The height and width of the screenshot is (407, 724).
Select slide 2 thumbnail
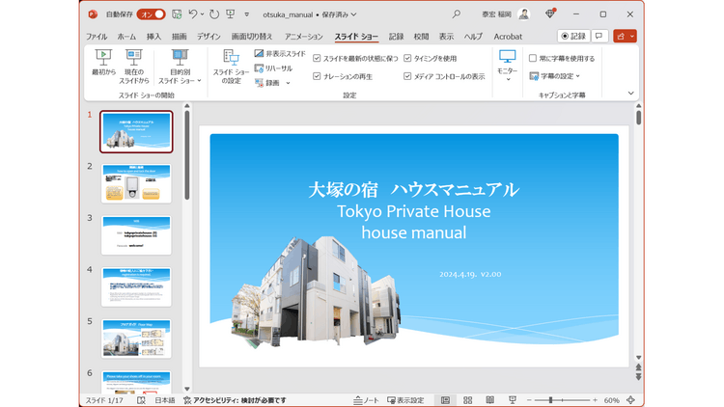click(x=136, y=183)
